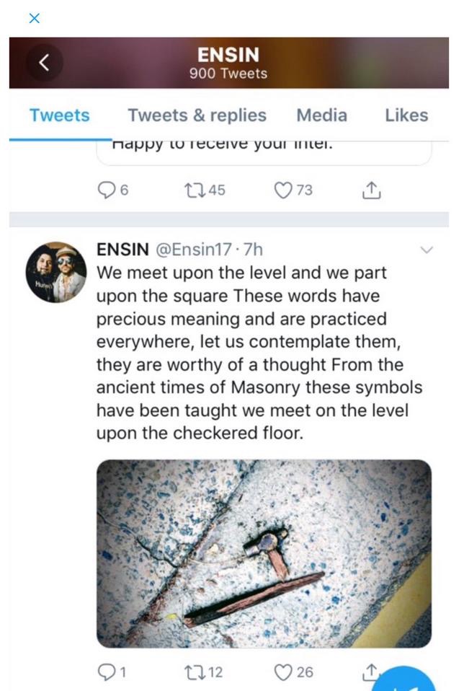
Task: Open the Masonry tweet's chevron options menu
Action: click(x=427, y=250)
